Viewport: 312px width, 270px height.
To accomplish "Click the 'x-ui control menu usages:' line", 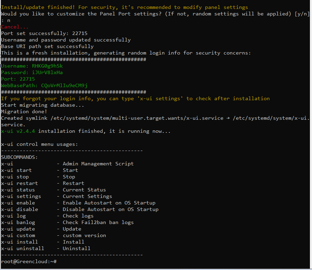I will click(39, 144).
